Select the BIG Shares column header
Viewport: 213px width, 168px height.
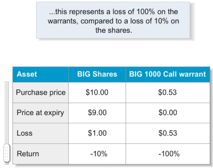[x=97, y=74]
